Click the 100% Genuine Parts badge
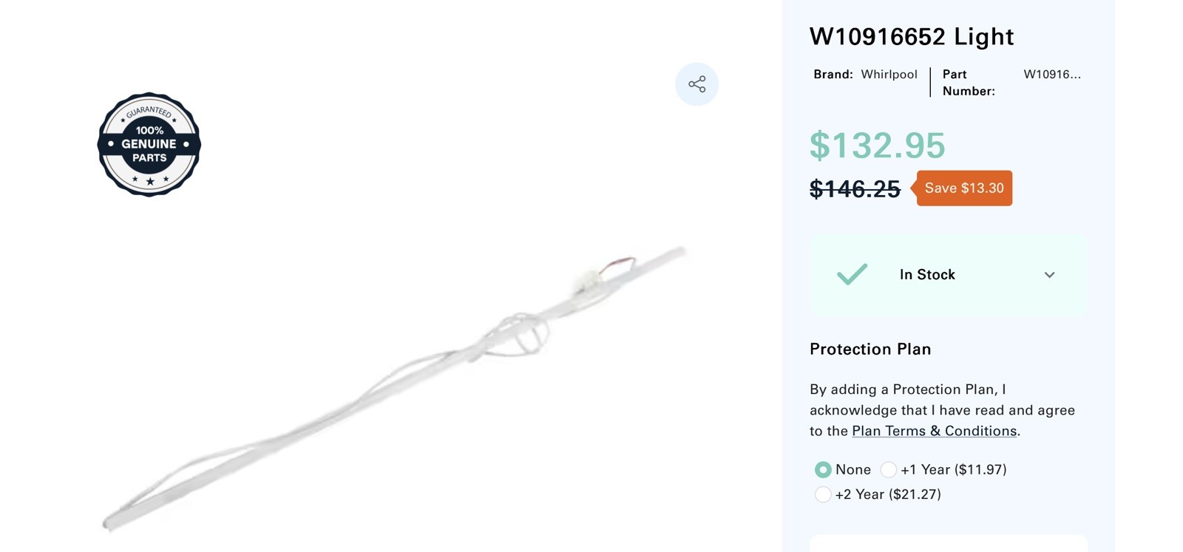The height and width of the screenshot is (552, 1183). point(149,144)
